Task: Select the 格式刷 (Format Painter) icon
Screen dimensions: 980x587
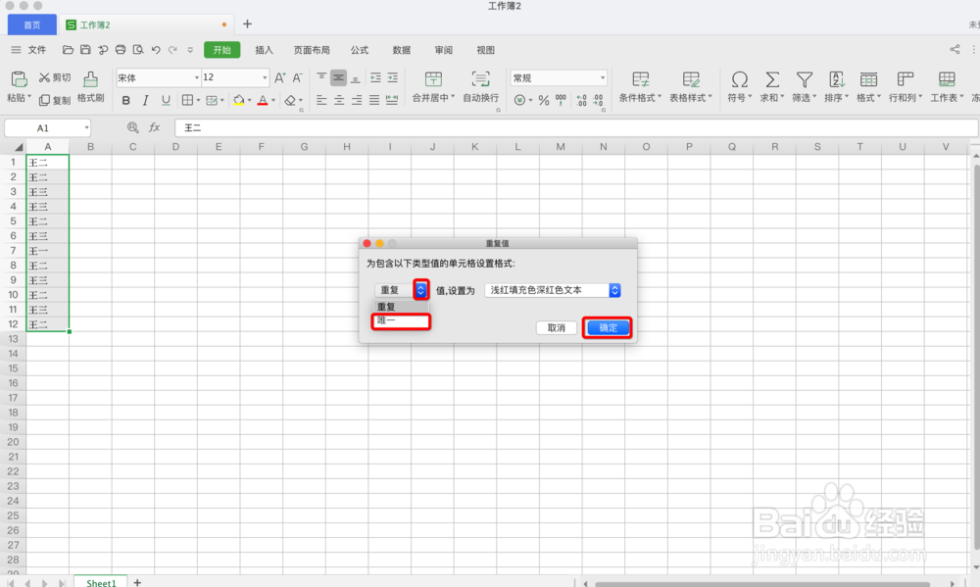Action: click(x=89, y=87)
